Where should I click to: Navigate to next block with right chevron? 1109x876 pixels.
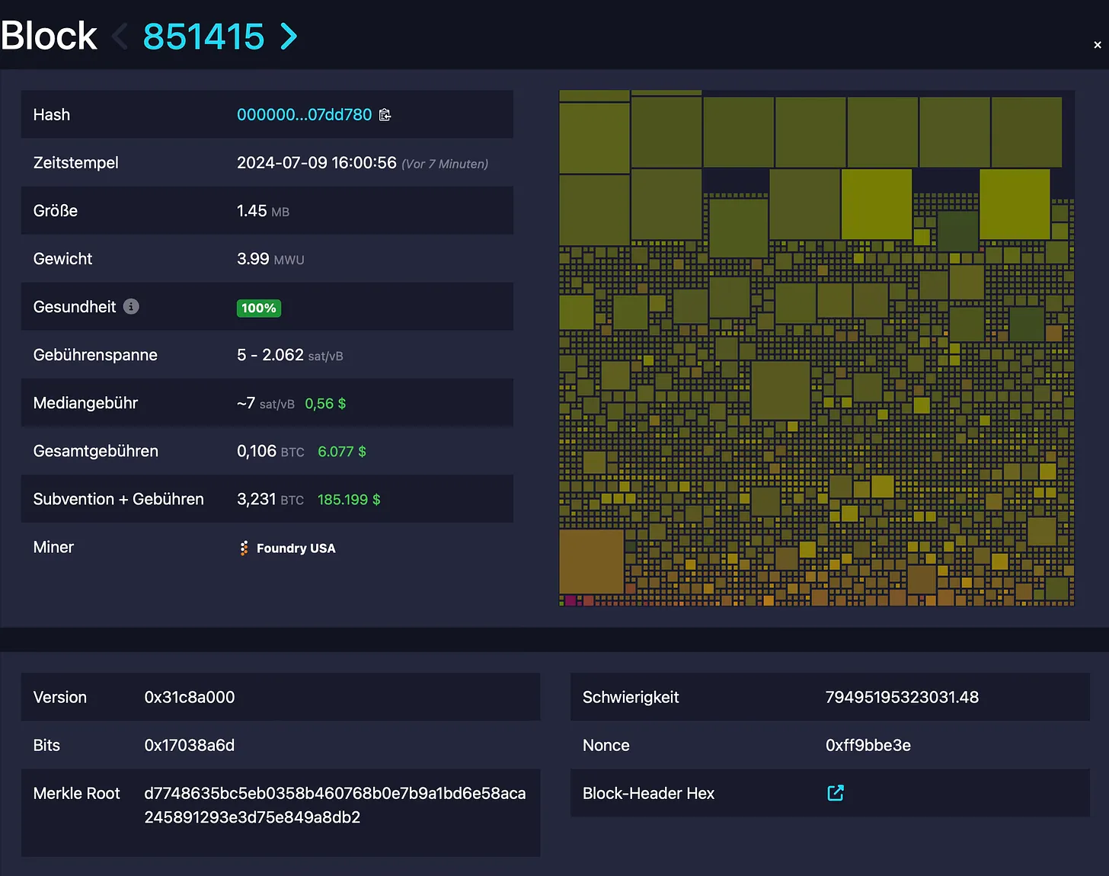[x=289, y=36]
